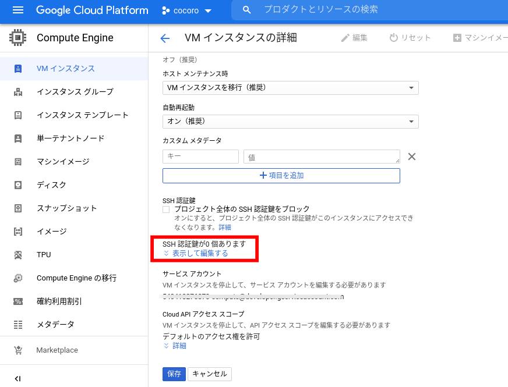Click the TPU sidebar icon

point(18,255)
